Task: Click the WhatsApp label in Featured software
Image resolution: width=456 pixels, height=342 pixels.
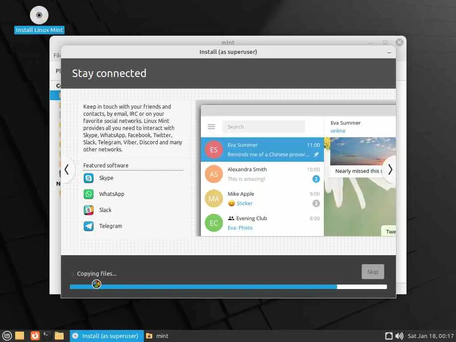Action: point(112,194)
